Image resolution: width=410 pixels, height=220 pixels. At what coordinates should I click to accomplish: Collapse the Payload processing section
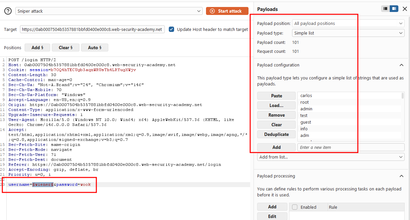[401, 176]
